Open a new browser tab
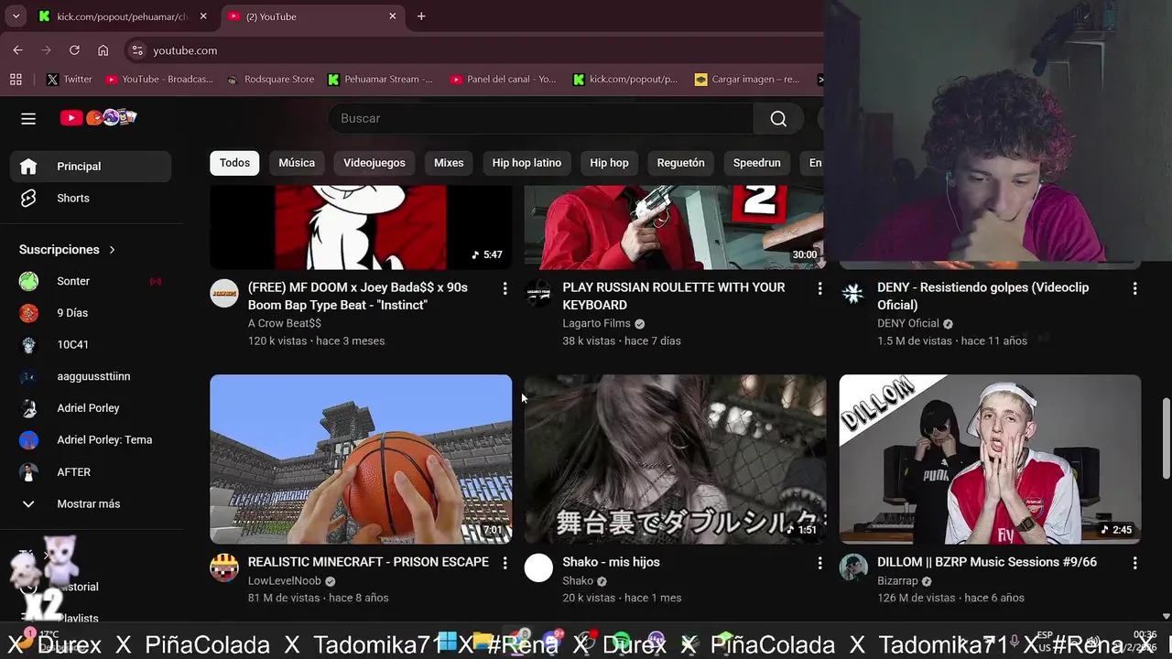The image size is (1172, 659). tap(421, 16)
